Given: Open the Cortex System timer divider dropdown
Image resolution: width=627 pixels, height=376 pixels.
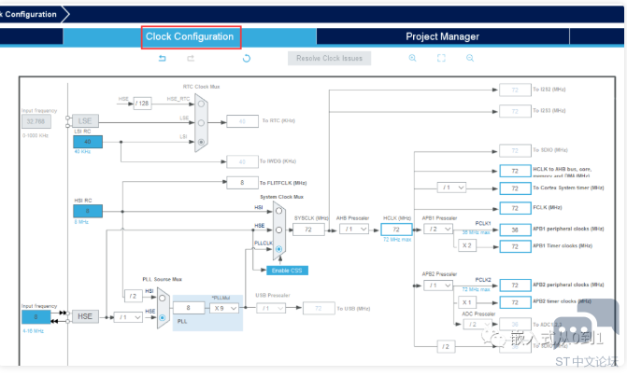Looking at the screenshot, I should [x=451, y=188].
